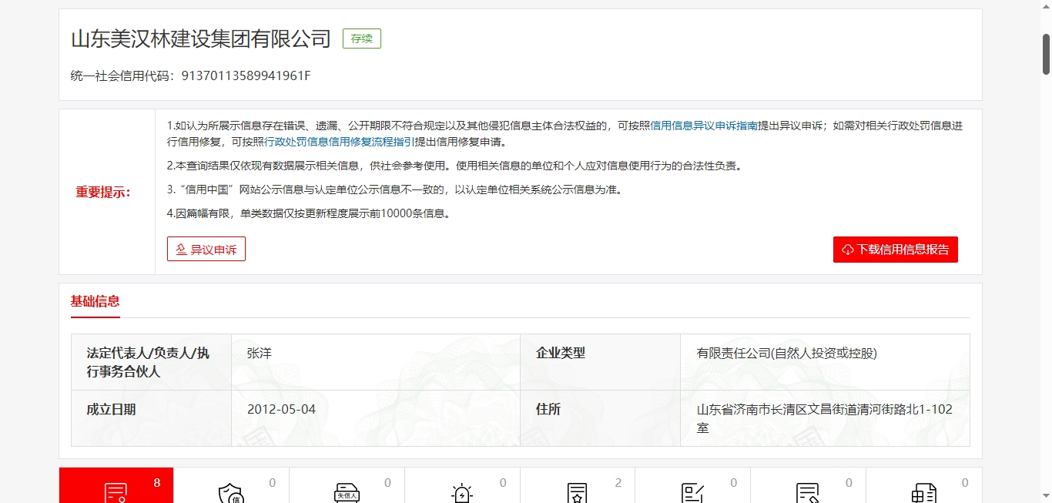
Task: Open the table document icon tab
Action: click(x=923, y=485)
